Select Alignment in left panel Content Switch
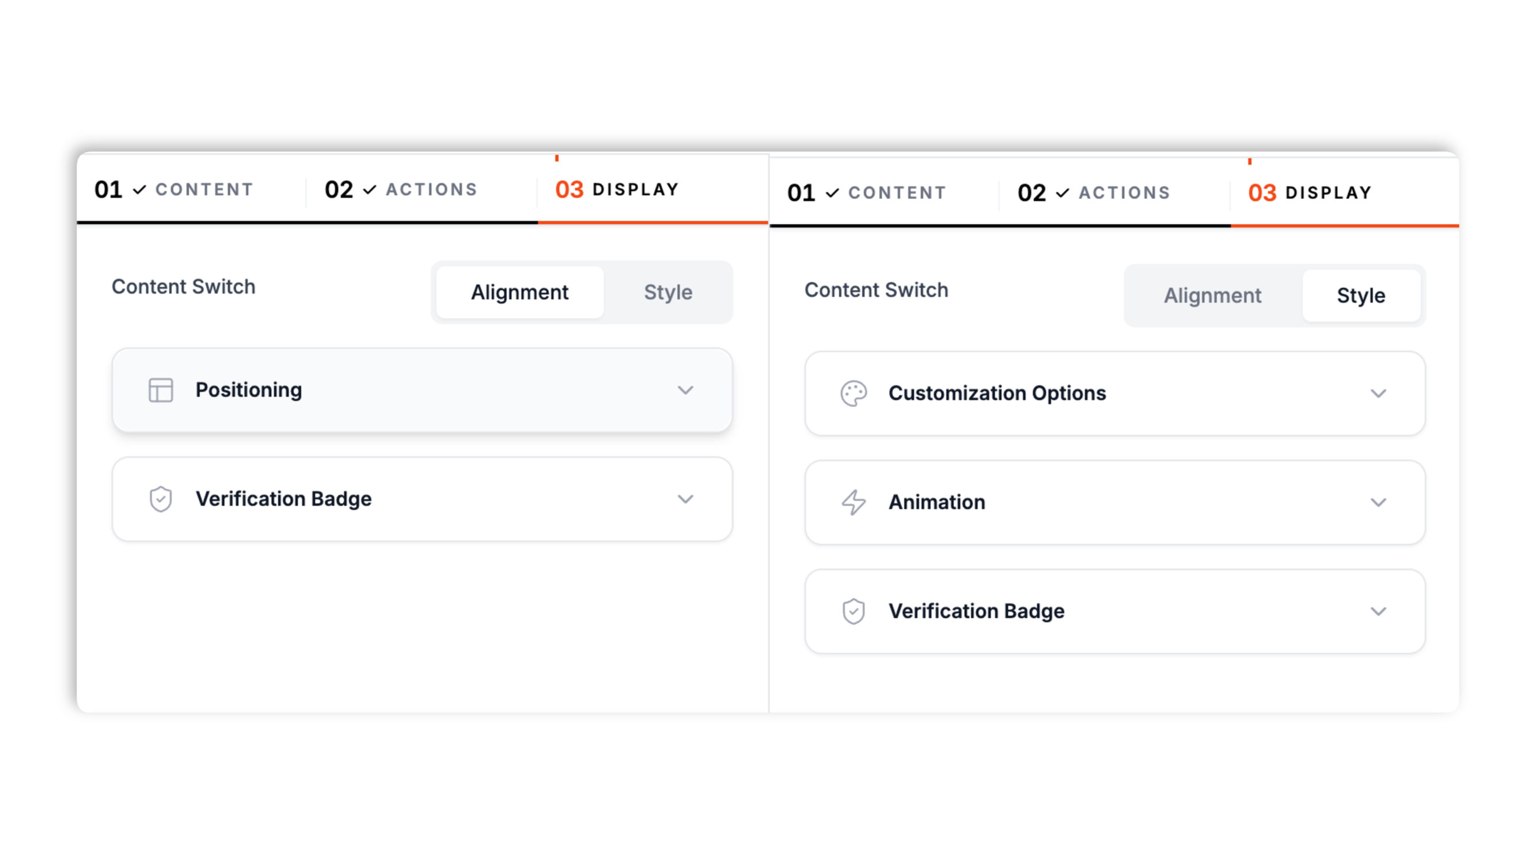 coord(519,292)
